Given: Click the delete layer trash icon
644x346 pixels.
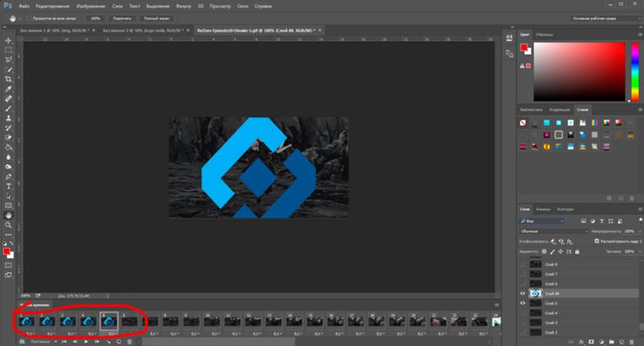Looking at the screenshot, I should pos(632,341).
